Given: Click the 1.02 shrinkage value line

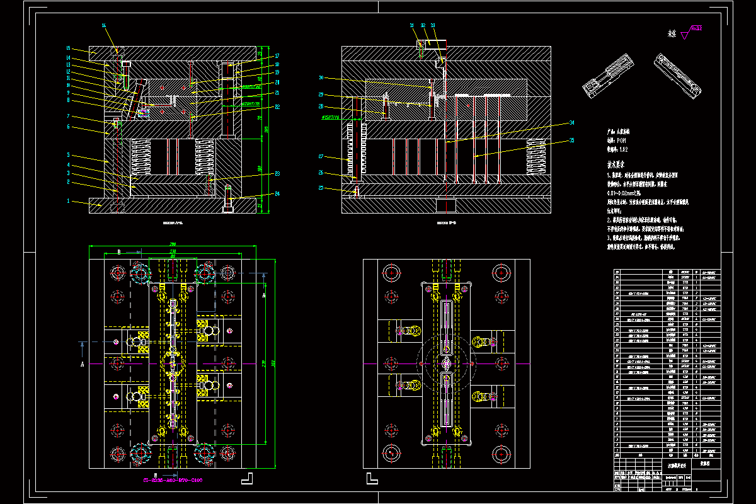Looking at the screenshot, I should [617, 150].
